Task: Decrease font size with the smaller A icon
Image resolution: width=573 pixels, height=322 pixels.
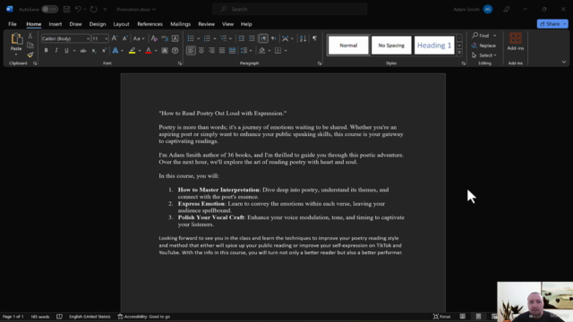Action: tap(125, 38)
